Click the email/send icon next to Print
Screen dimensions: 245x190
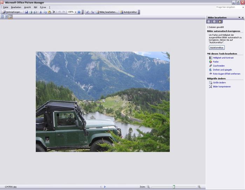[x=35, y=12]
